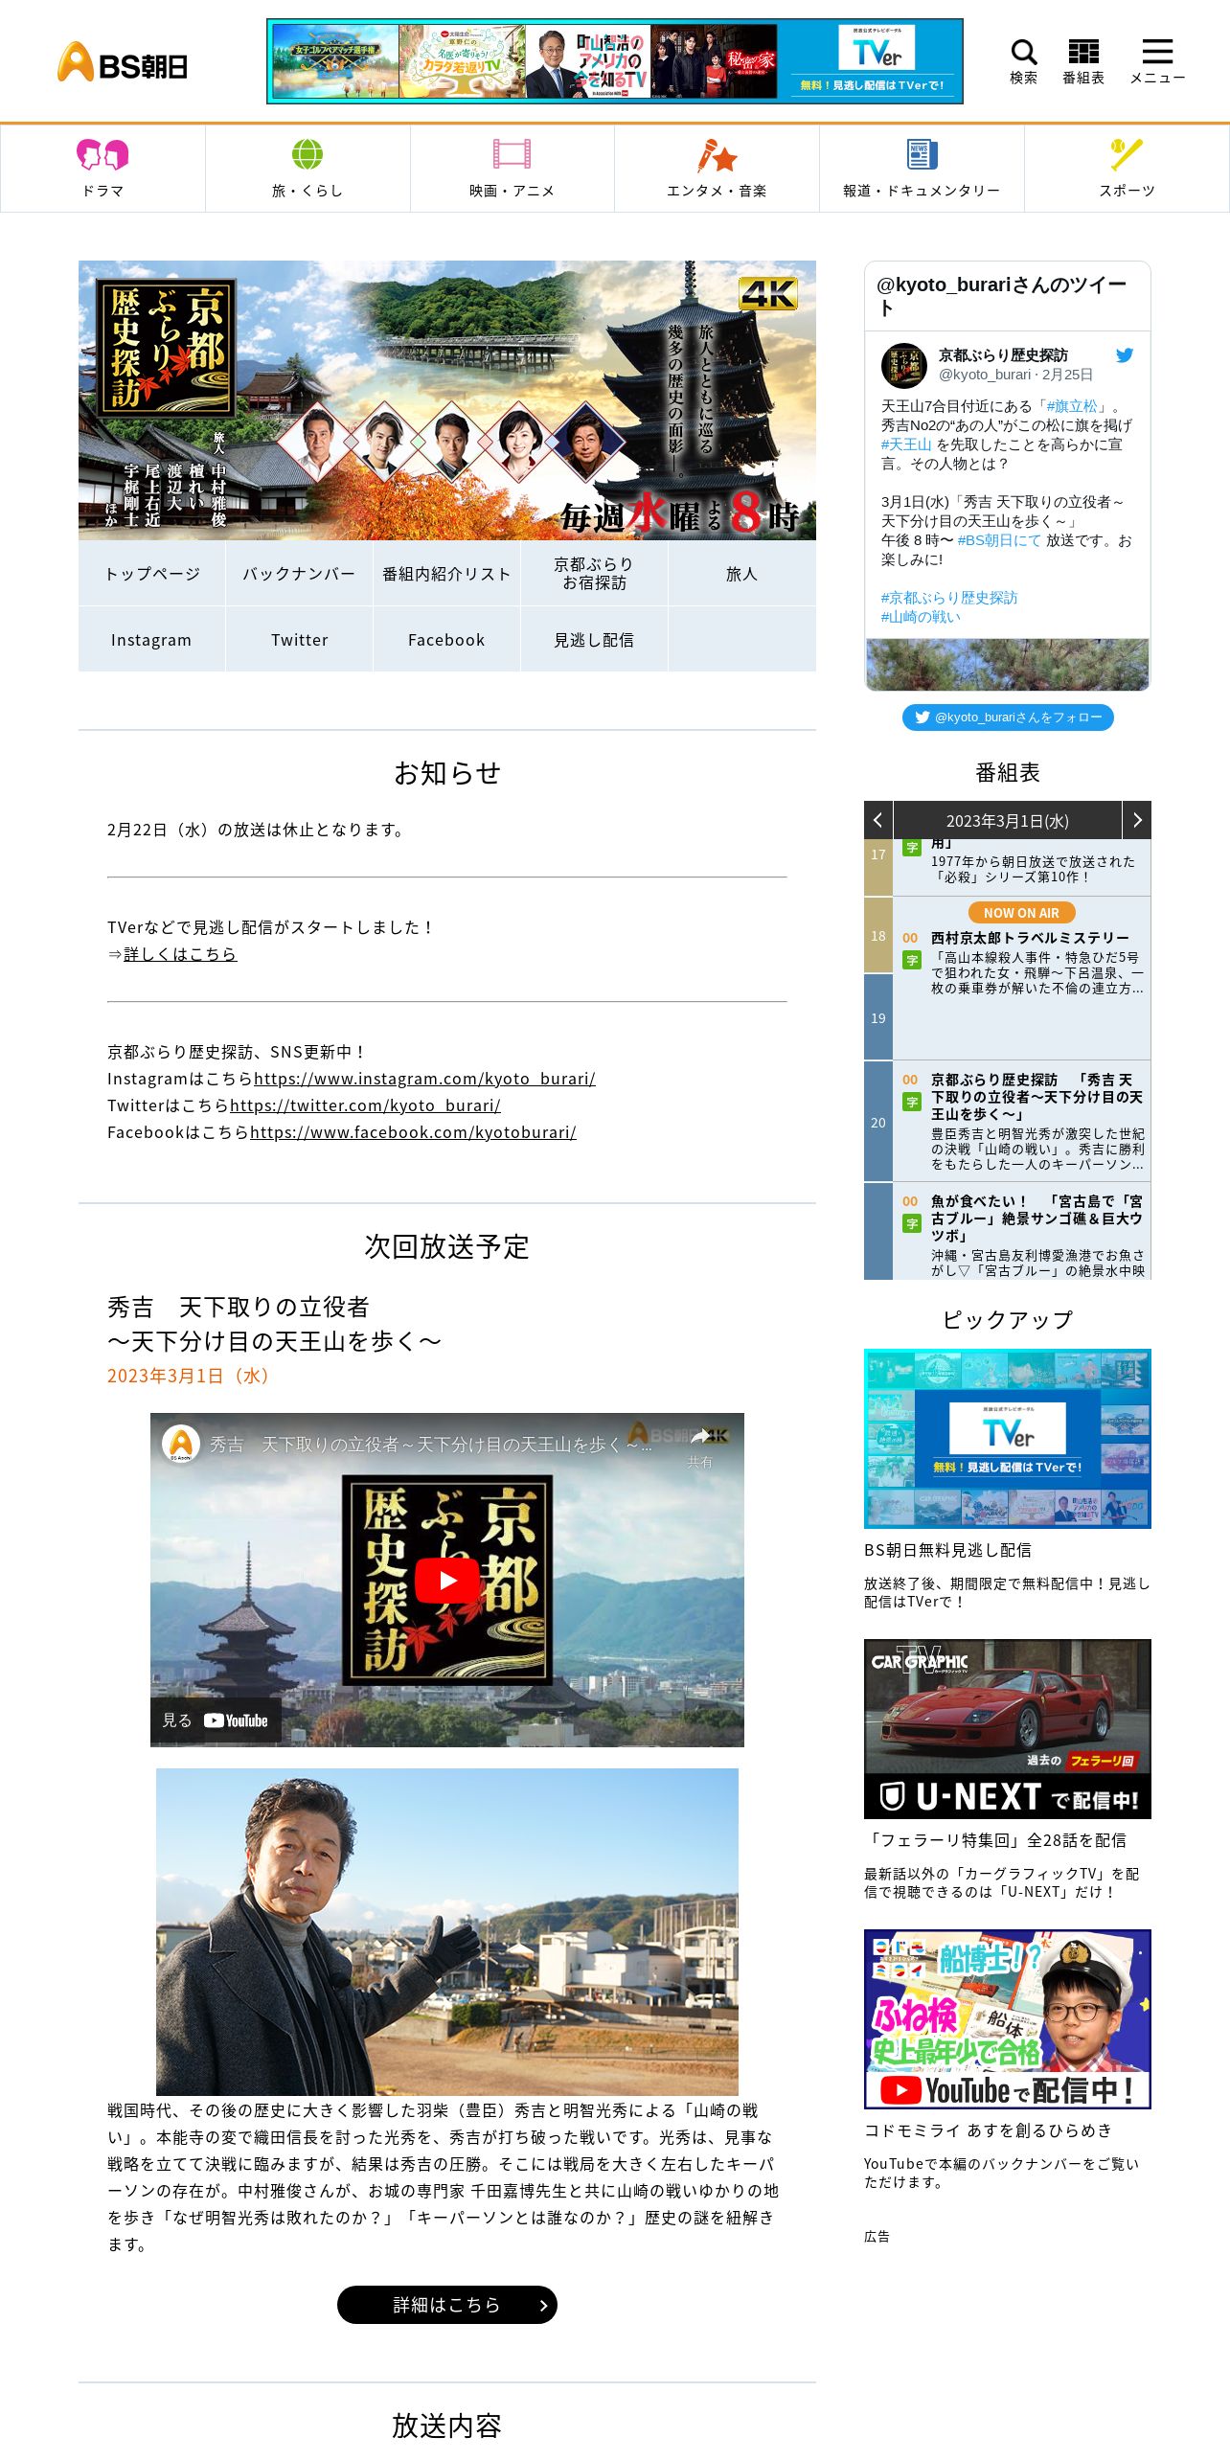
Task: Open the トップページ tab
Action: point(152,573)
